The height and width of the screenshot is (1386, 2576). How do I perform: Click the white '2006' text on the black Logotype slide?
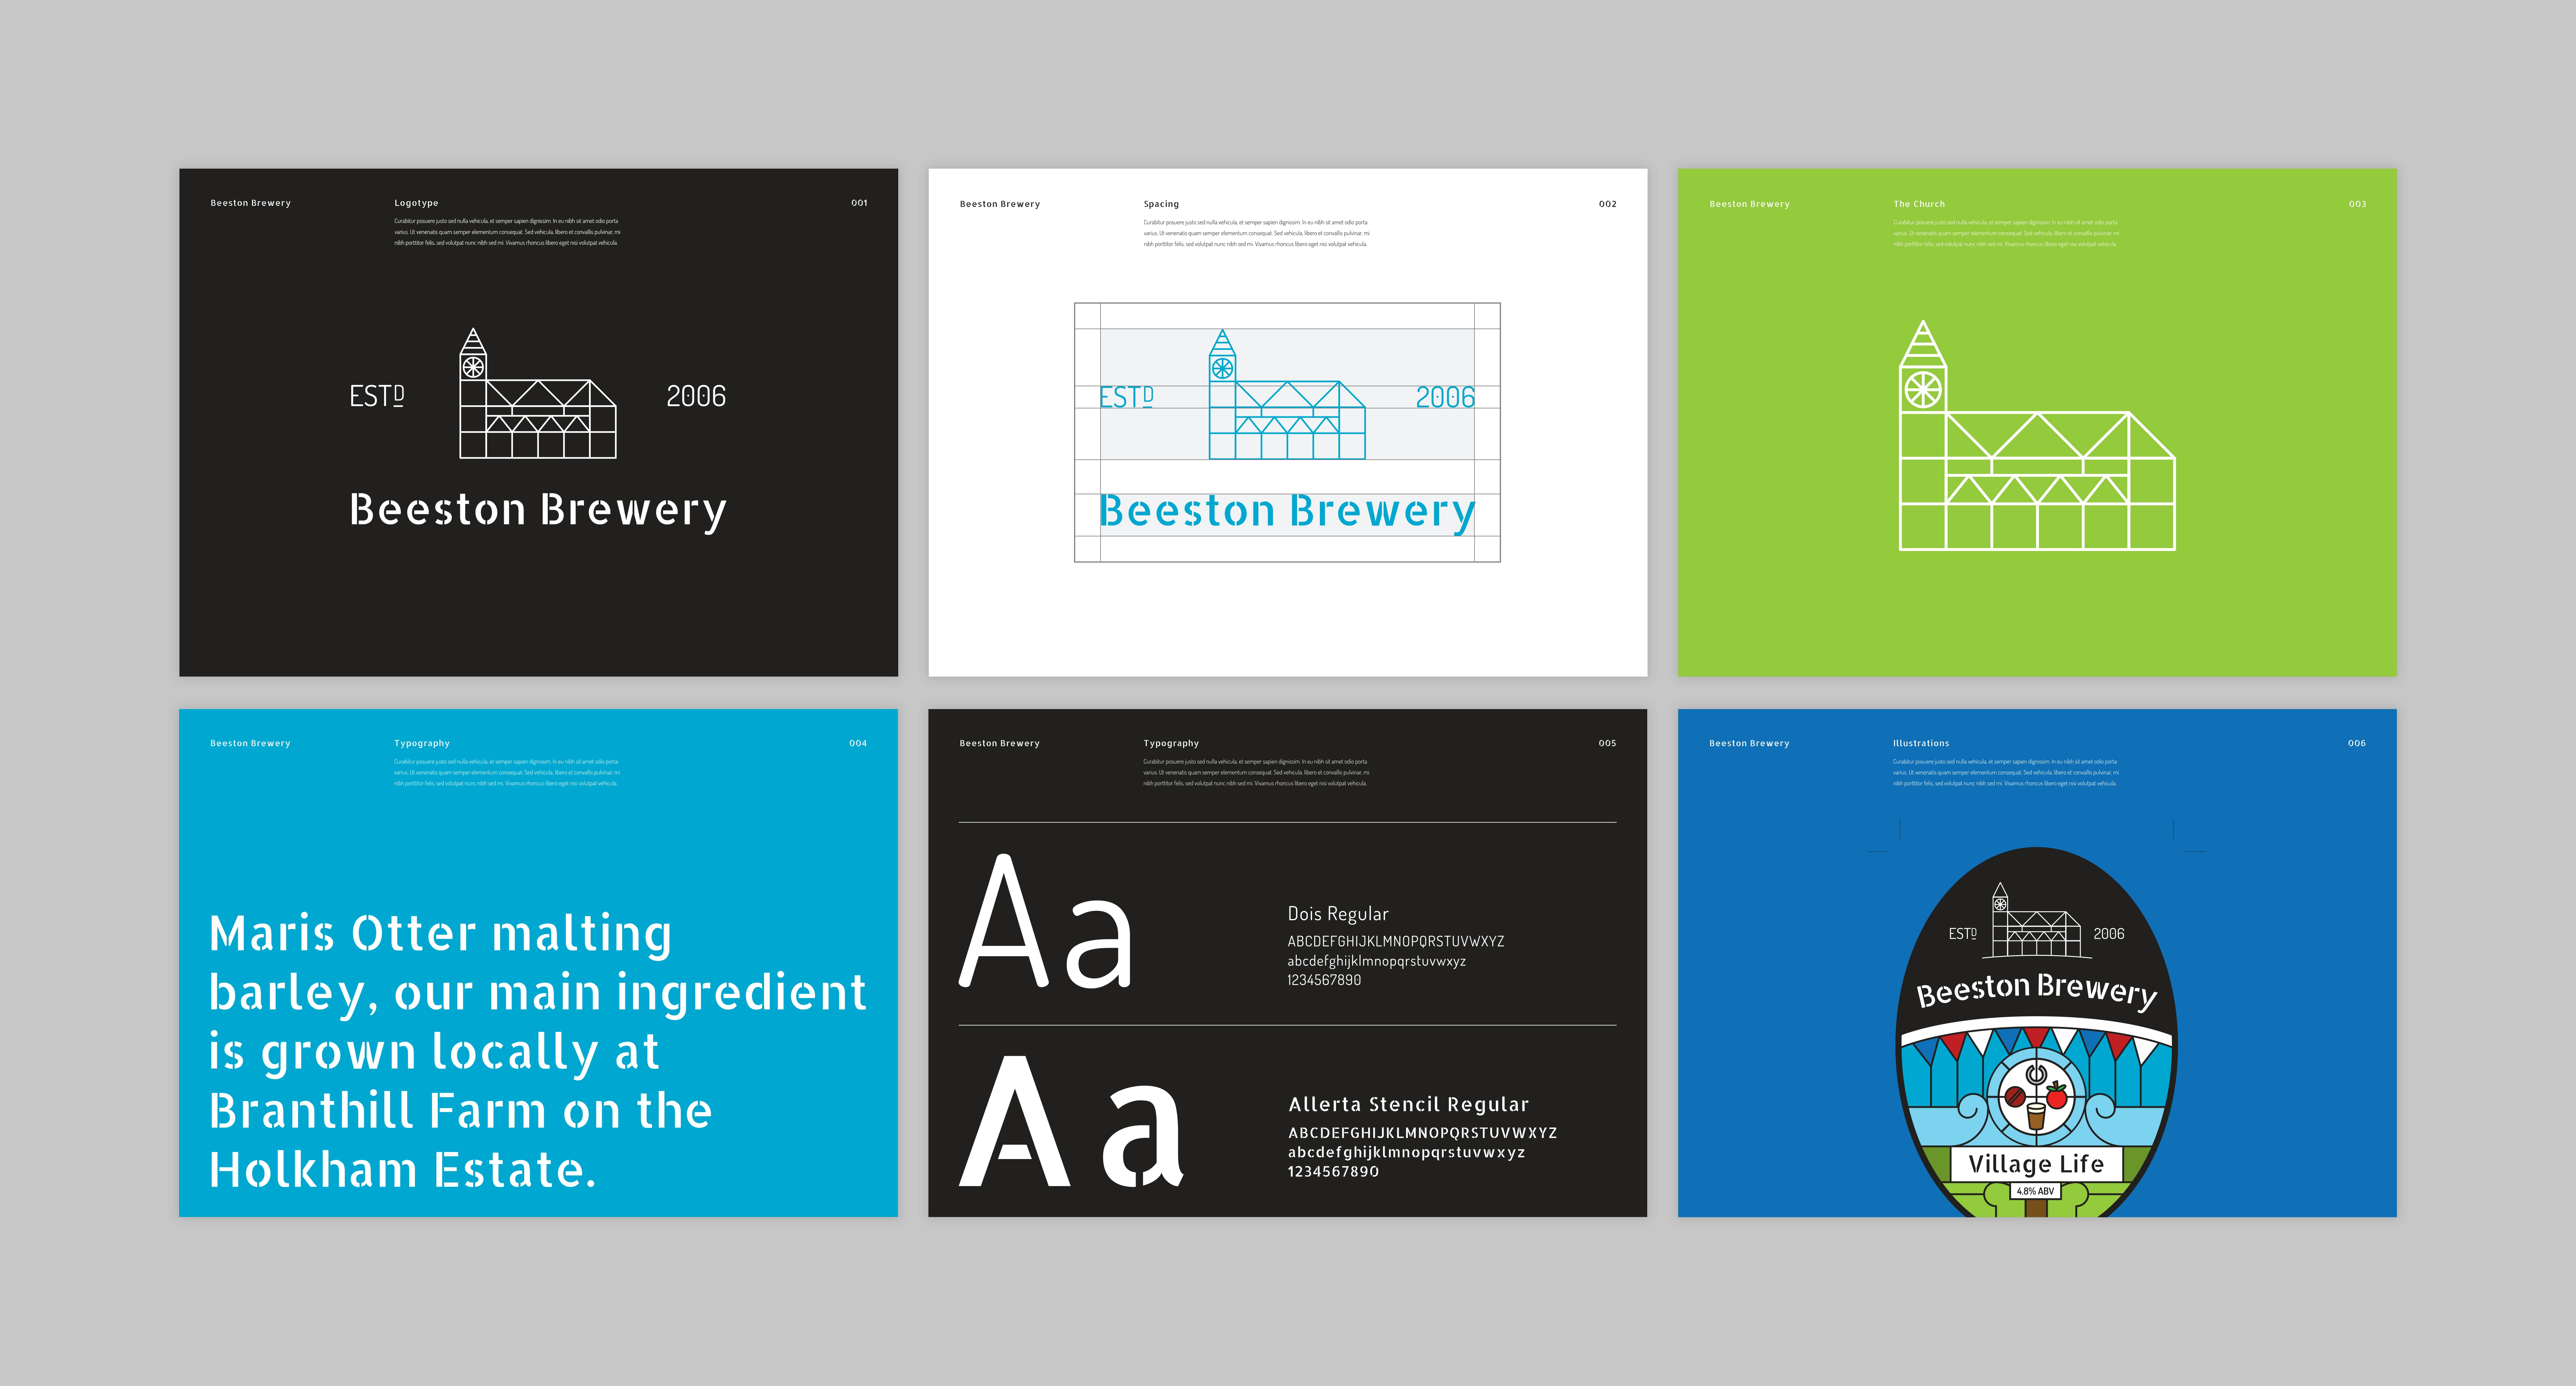click(696, 397)
